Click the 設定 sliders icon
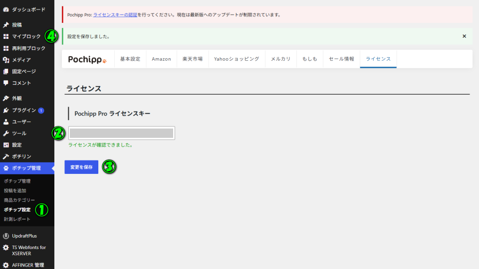This screenshot has height=269, width=479. pos(6,145)
